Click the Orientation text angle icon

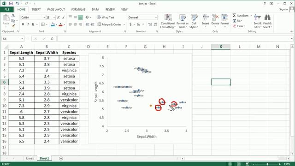[88, 18]
